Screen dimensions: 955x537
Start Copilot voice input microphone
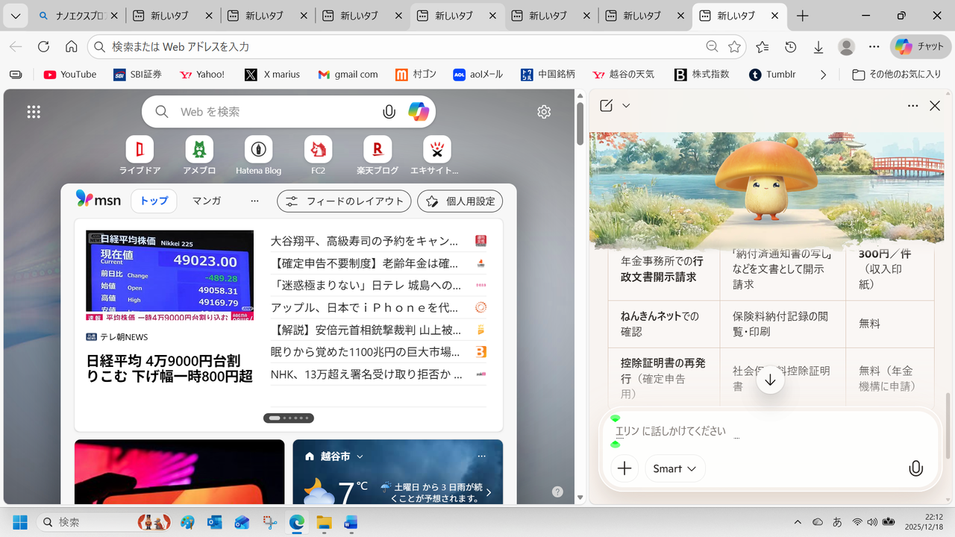pos(915,468)
